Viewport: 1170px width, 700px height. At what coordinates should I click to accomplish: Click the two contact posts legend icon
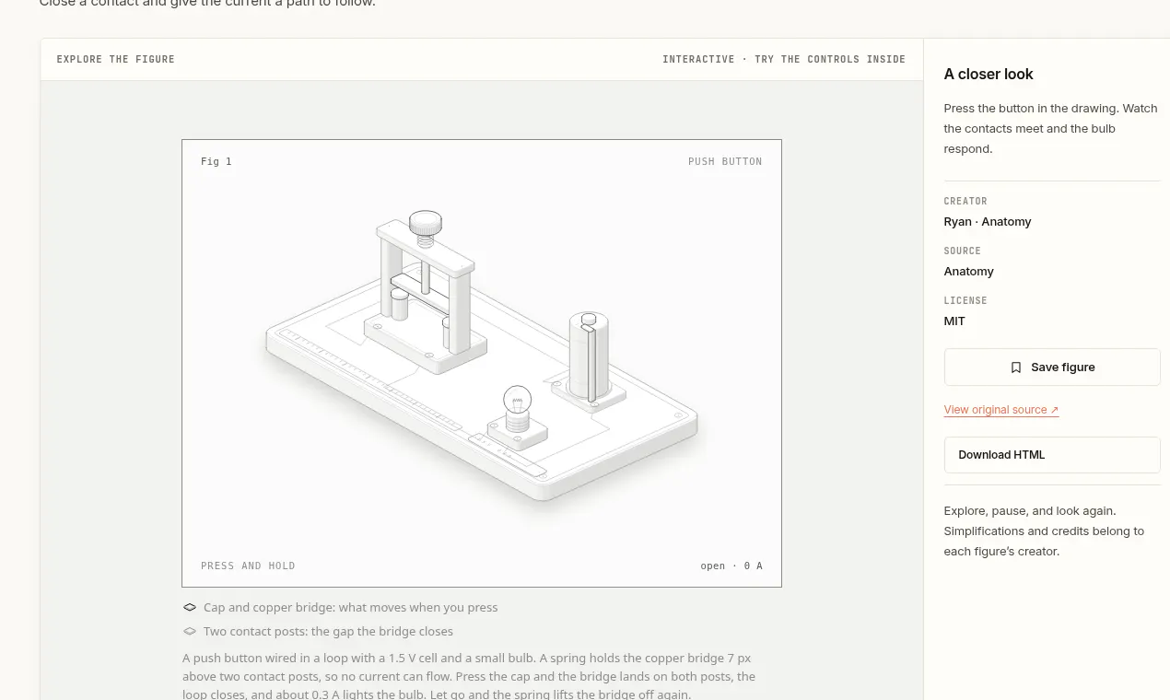[x=190, y=631]
